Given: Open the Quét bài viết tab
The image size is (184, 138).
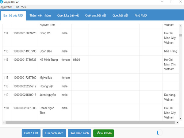Looking at the screenshot, I should [120, 16].
